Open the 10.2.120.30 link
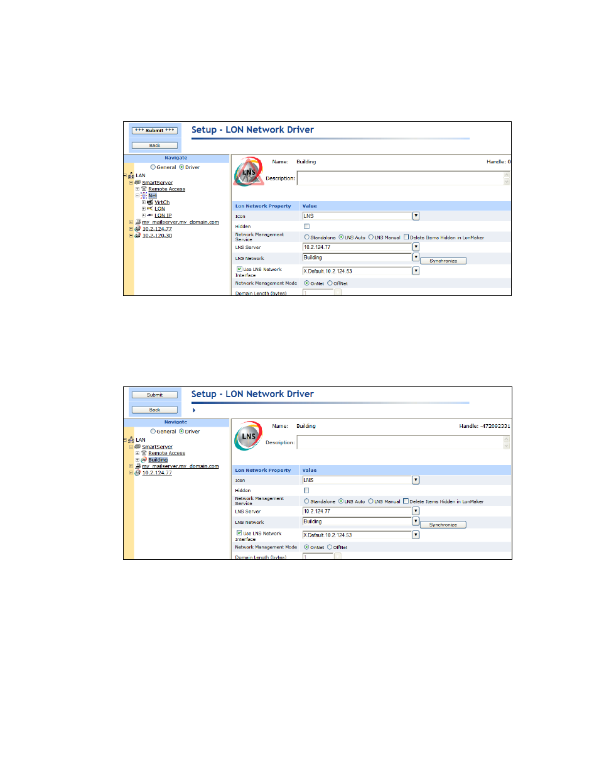Screen dimensions: 599x776 coord(157,236)
